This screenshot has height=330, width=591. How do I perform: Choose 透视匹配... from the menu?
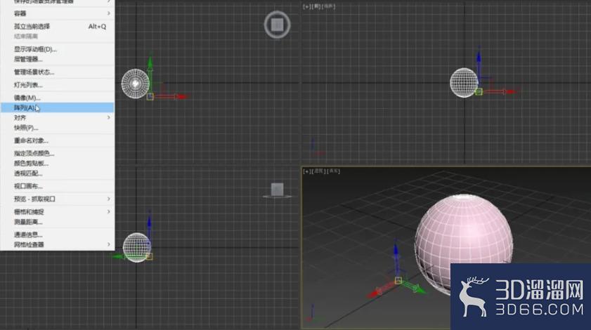(x=58, y=173)
